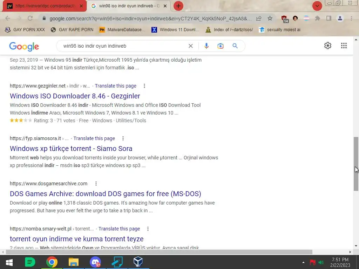
Task: Open Windows xp türkçe torrent - Siamo Sora
Action: [71, 149]
